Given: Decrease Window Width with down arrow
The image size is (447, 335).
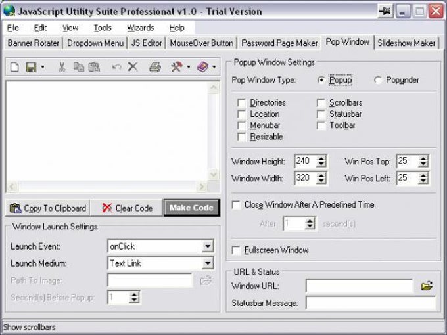Looking at the screenshot, I should pyautogui.click(x=321, y=181).
